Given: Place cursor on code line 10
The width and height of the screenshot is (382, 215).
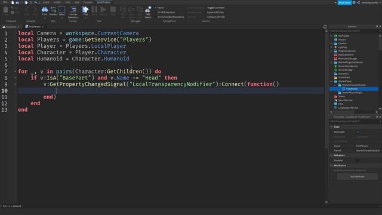Looking at the screenshot, I should pos(171,91).
